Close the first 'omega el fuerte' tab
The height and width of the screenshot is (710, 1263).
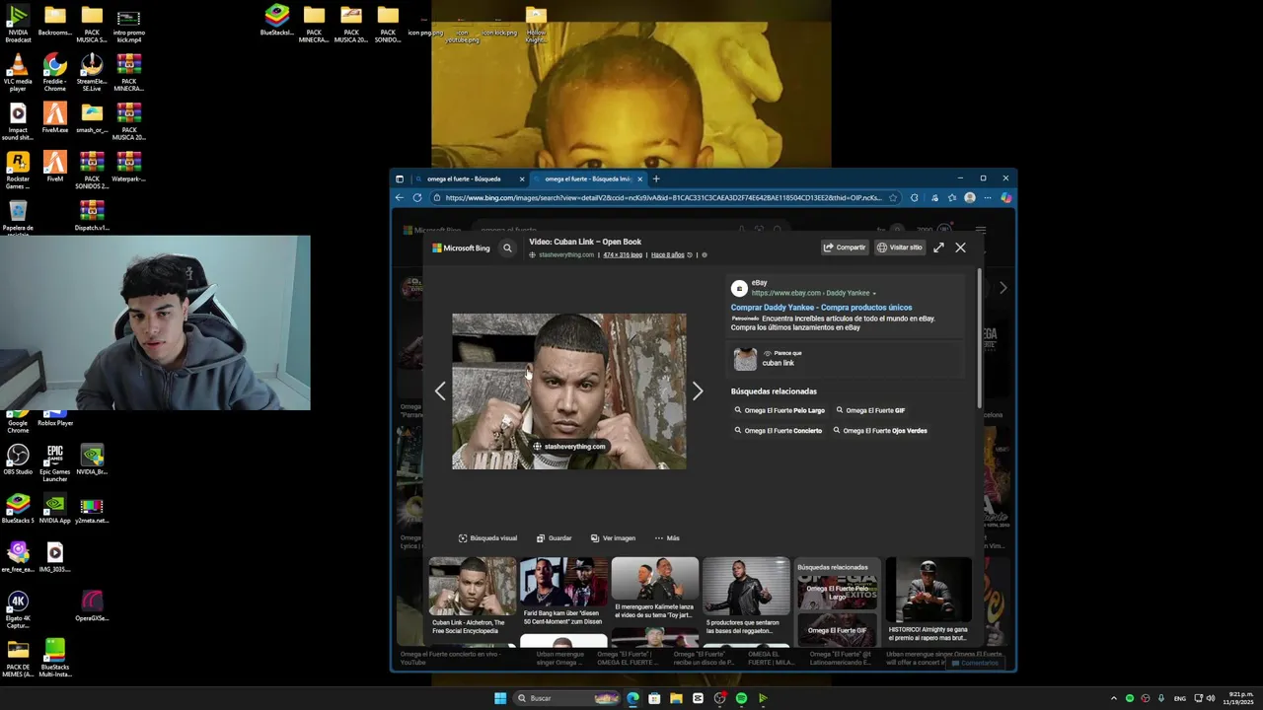tap(522, 178)
